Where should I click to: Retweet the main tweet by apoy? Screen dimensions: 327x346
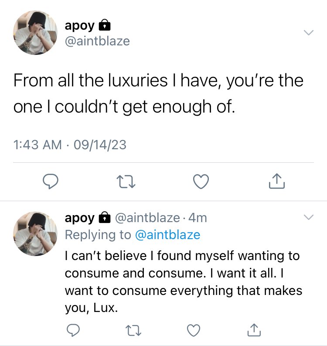(126, 182)
